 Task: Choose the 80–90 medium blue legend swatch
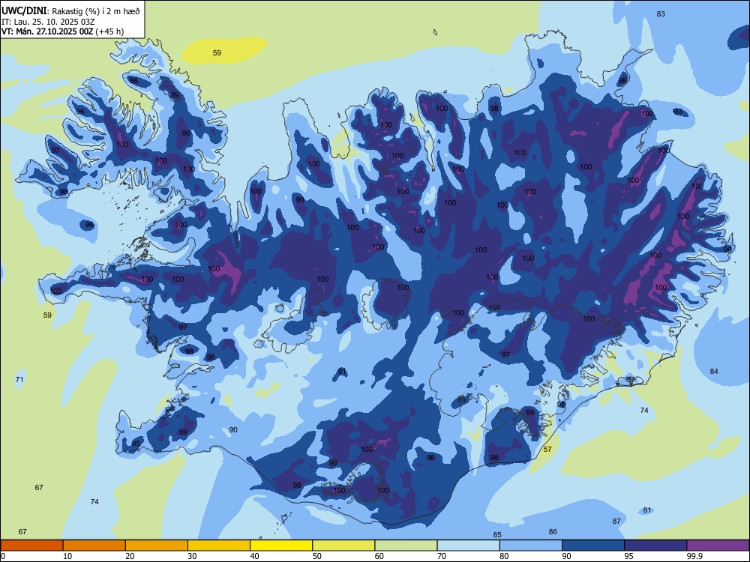coord(531,546)
